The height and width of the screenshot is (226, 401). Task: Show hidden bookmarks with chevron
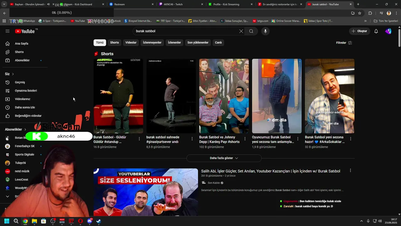point(365,21)
